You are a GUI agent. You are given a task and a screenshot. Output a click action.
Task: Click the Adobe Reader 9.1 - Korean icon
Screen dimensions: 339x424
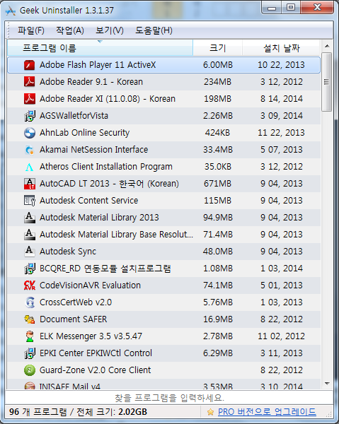click(30, 82)
